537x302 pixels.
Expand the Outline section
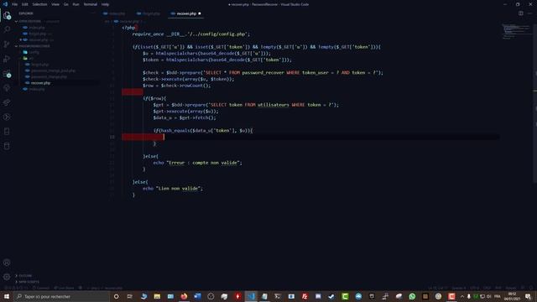click(25, 276)
